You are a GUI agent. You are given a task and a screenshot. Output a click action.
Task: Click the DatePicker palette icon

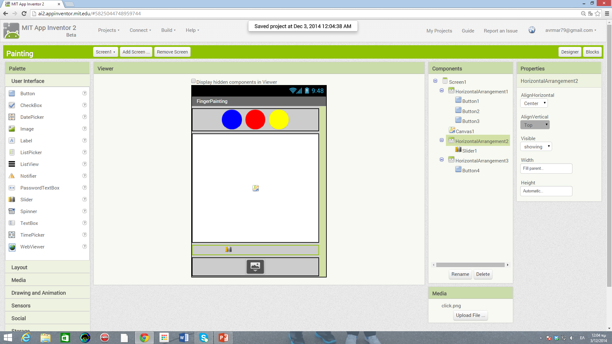tap(12, 117)
